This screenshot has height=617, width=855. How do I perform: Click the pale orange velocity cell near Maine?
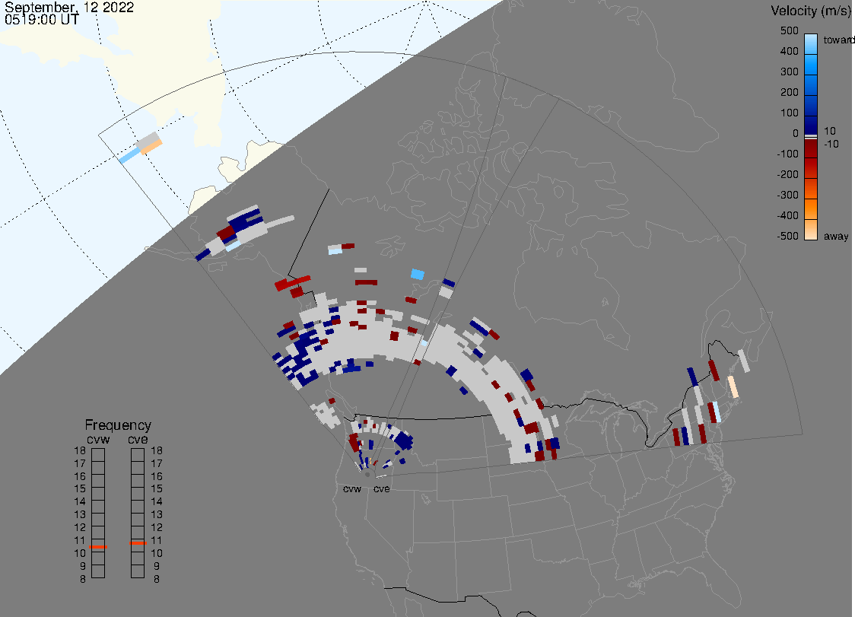coord(733,386)
